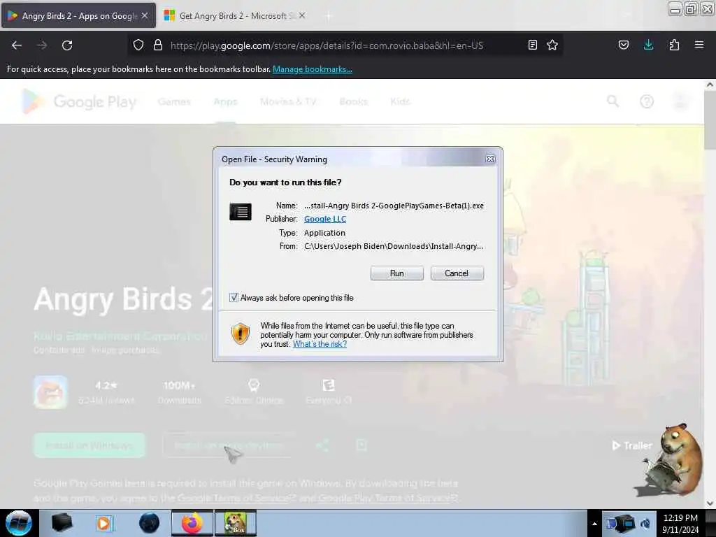The width and height of the screenshot is (716, 537).
Task: Click the browser forward arrow
Action: [x=41, y=45]
